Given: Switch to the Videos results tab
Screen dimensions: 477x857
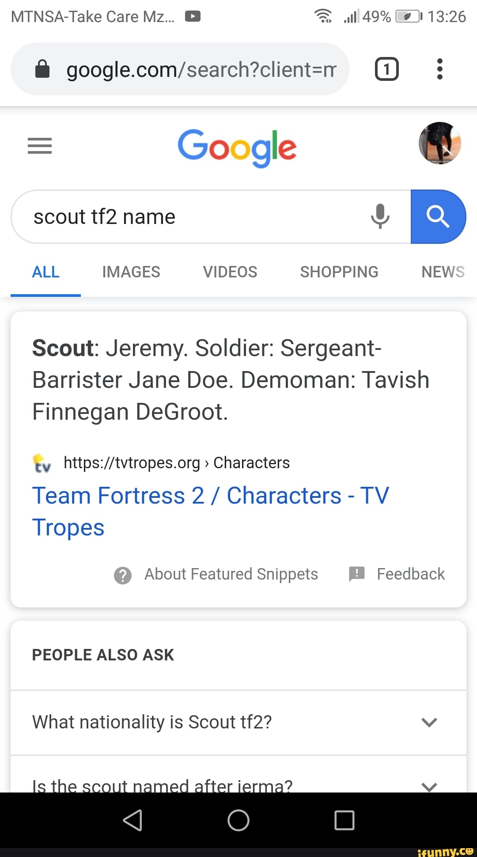Looking at the screenshot, I should click(x=230, y=272).
